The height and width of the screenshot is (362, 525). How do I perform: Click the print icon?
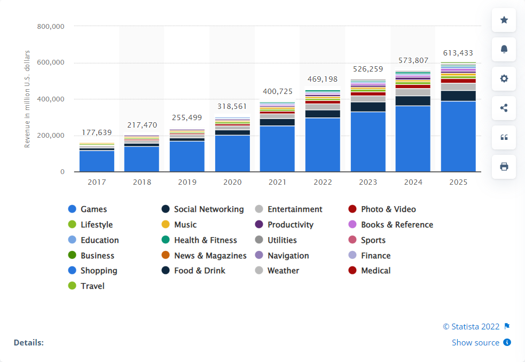pos(504,167)
